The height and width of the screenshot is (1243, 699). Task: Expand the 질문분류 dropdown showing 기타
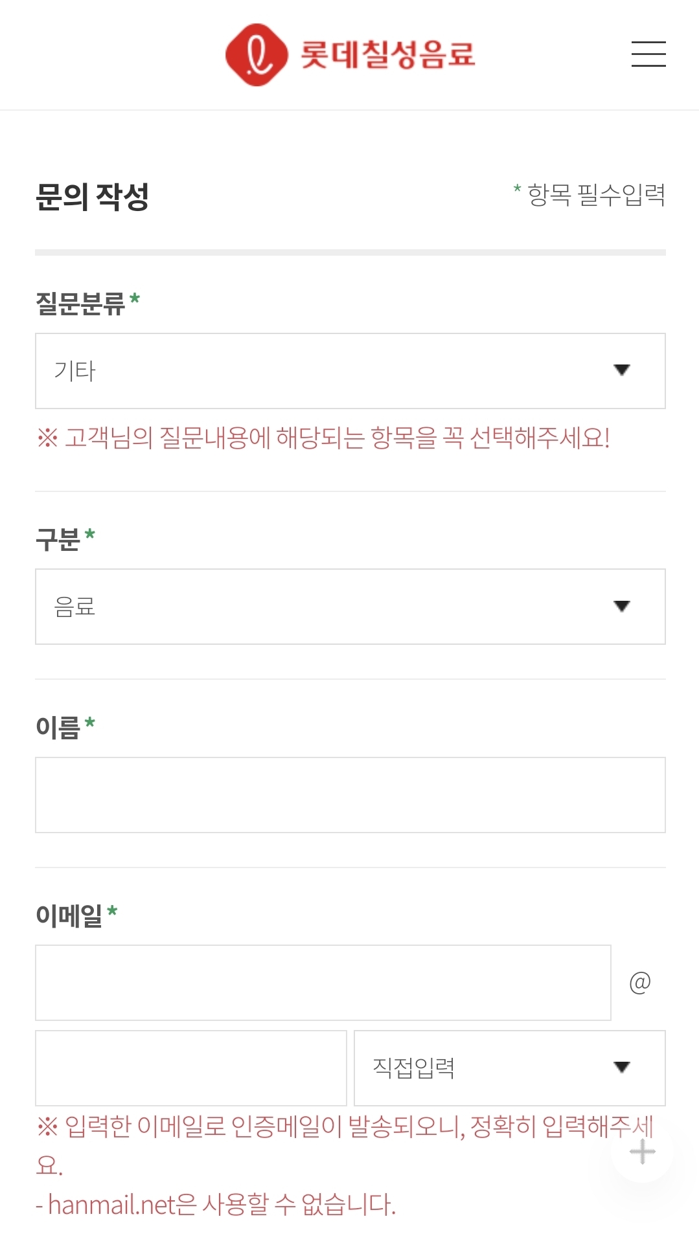point(350,371)
